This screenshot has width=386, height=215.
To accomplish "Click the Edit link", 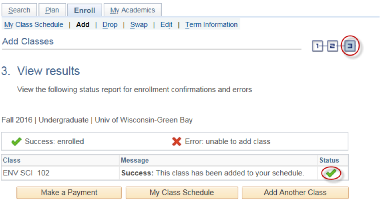I will point(167,24).
